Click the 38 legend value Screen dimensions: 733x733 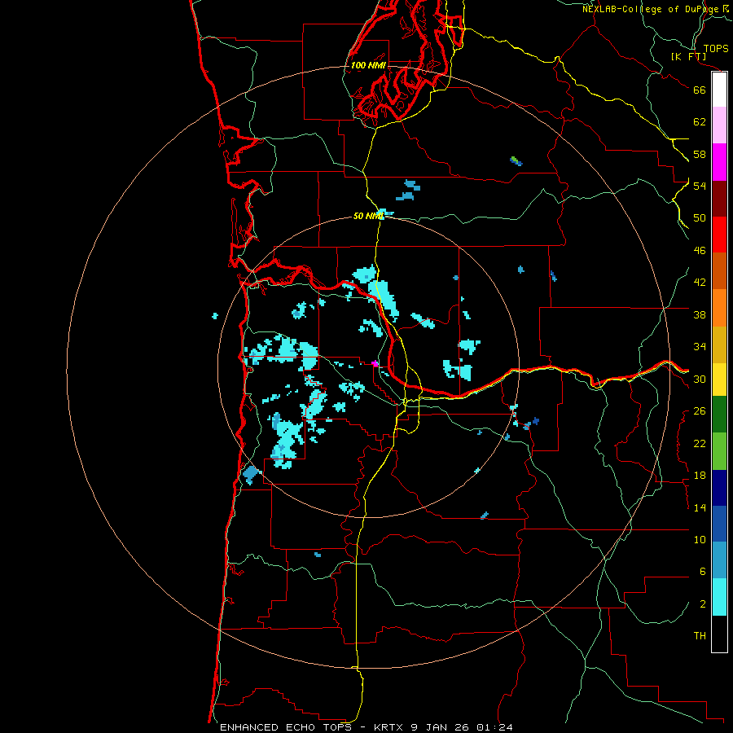700,314
